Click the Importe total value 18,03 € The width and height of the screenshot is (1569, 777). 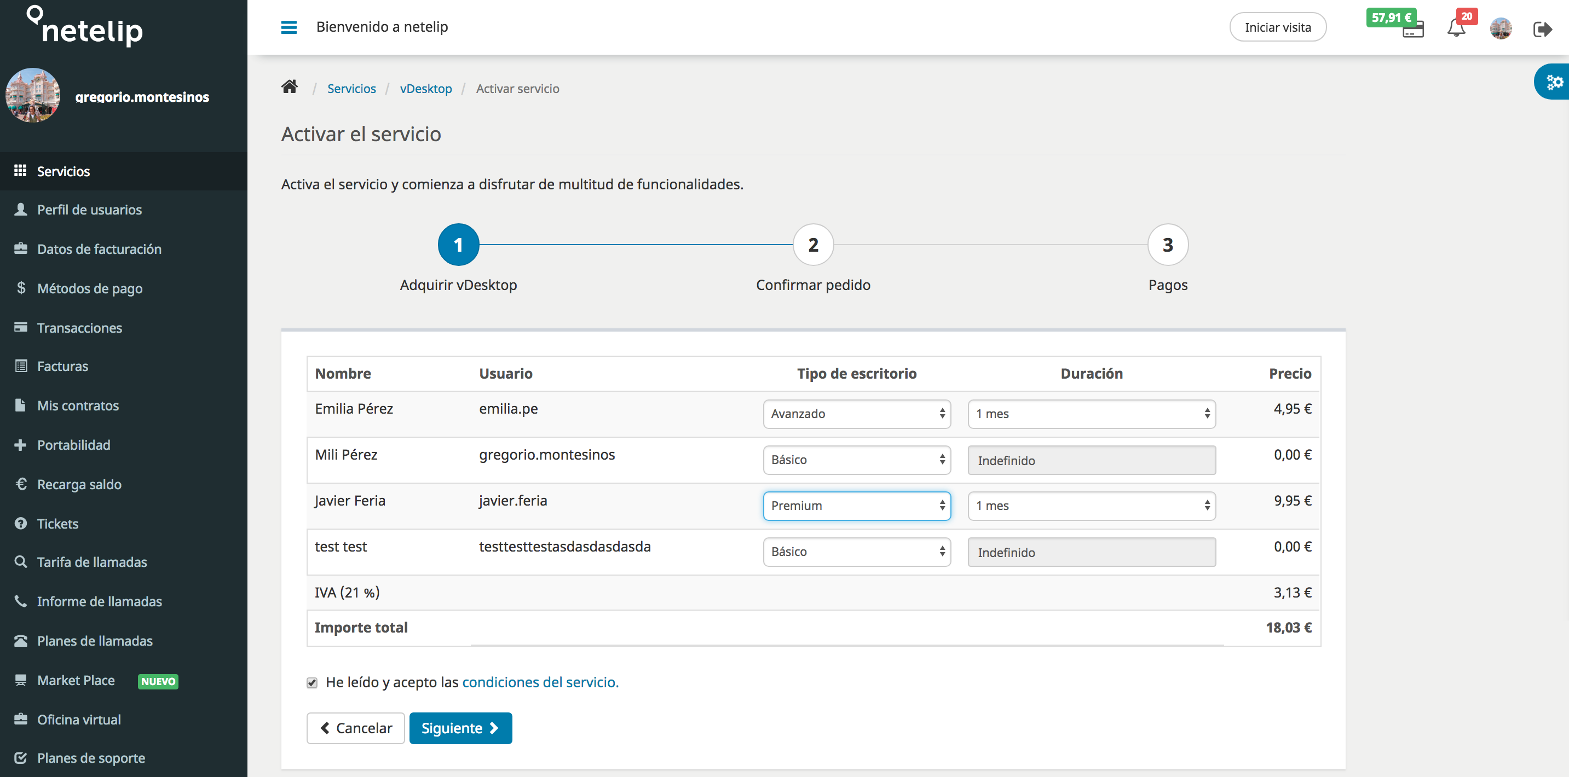point(1288,627)
